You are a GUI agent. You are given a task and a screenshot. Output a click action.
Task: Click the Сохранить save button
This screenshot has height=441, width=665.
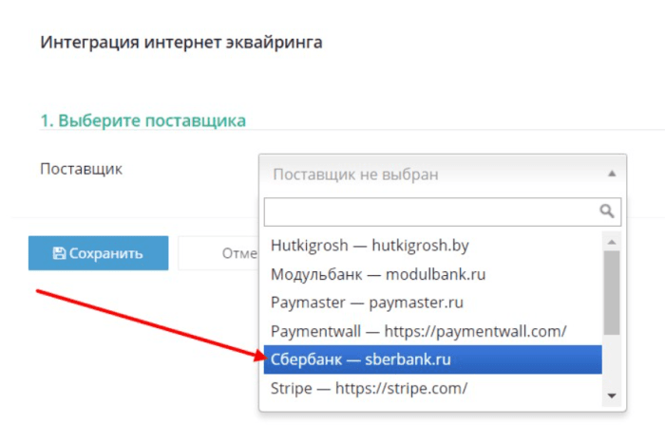coord(99,253)
